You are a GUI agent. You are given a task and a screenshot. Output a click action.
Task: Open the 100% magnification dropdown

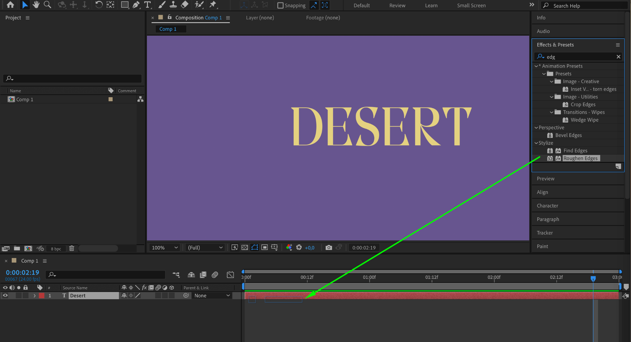(165, 247)
